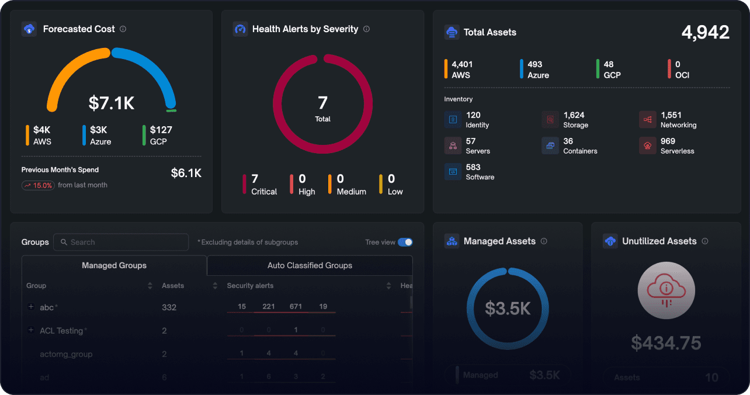Click the large unutilized cloud warning icon

point(666,290)
